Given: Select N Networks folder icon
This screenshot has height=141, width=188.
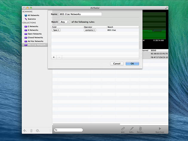Looking at the screenshot, I should (26, 30).
